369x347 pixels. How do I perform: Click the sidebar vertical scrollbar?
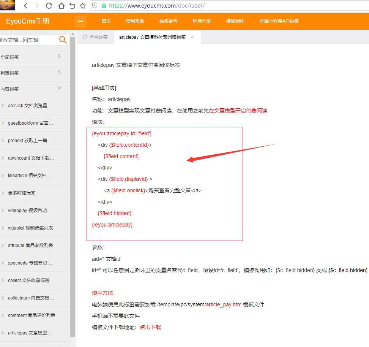73,186
